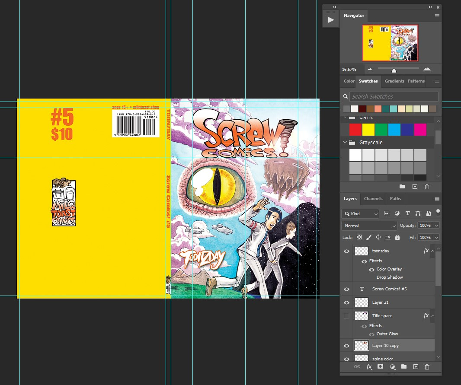Filter layers by adjustment layers

point(397,213)
